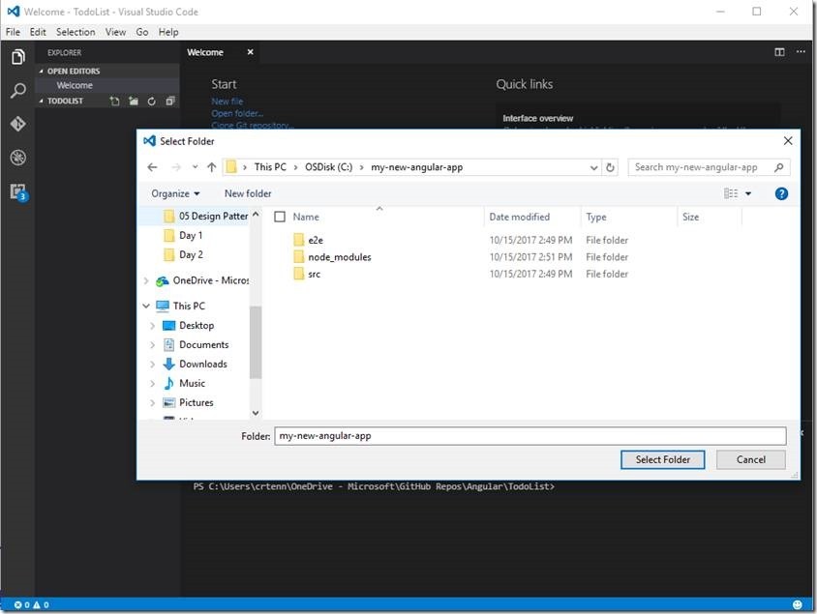Open the Explorer view in activity bar
Viewport: 817px width, 614px height.
pyautogui.click(x=17, y=56)
